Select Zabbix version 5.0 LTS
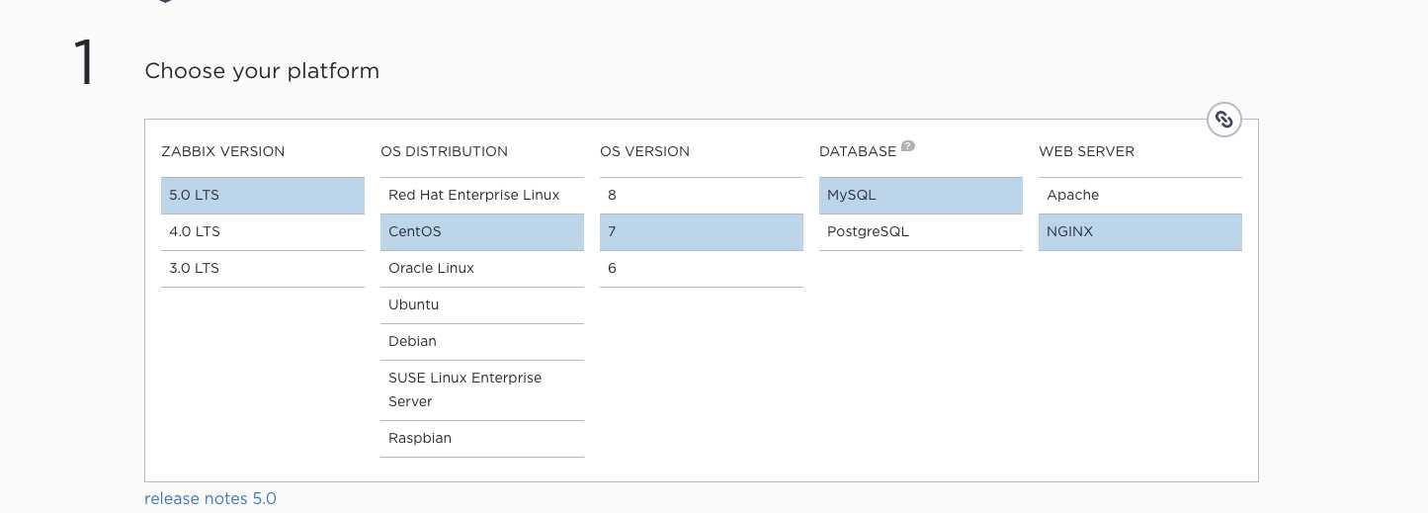Image resolution: width=1428 pixels, height=513 pixels. pyautogui.click(x=263, y=196)
